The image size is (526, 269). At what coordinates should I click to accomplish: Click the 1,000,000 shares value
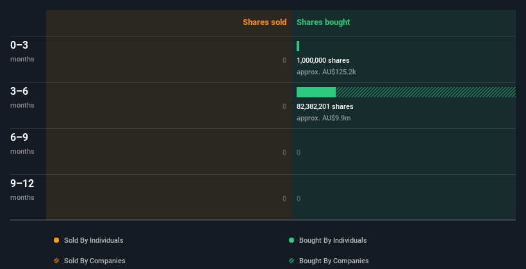[323, 60]
